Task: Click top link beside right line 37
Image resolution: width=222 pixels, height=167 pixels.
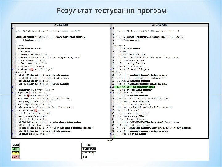Action: 111,134
